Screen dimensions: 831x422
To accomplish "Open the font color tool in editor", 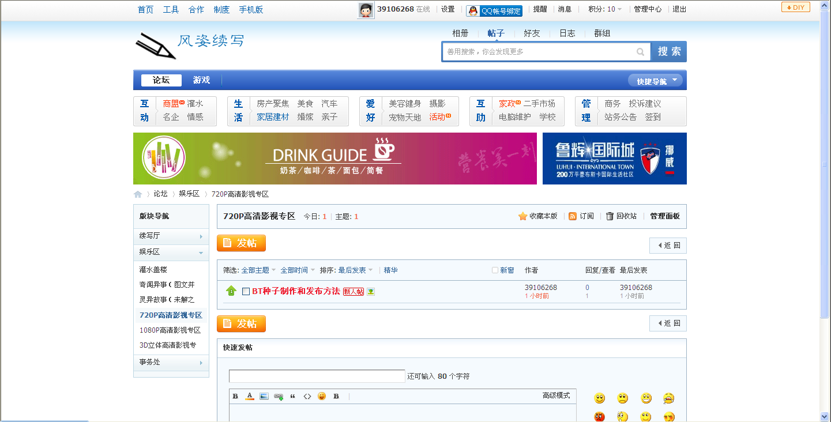I will click(x=250, y=396).
